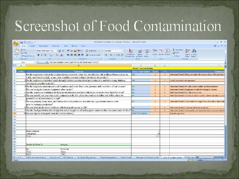Viewport: 239px width, 179px height.
Task: Select the Water Supply sheet tab
Action: pyautogui.click(x=126, y=157)
